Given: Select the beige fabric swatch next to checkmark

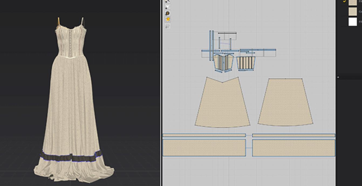Looking at the screenshot, I should click(353, 2).
